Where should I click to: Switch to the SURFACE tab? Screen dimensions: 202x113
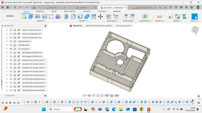pyautogui.click(x=40, y=11)
